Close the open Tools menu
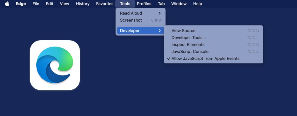The width and height of the screenshot is (297, 116). 125,4
